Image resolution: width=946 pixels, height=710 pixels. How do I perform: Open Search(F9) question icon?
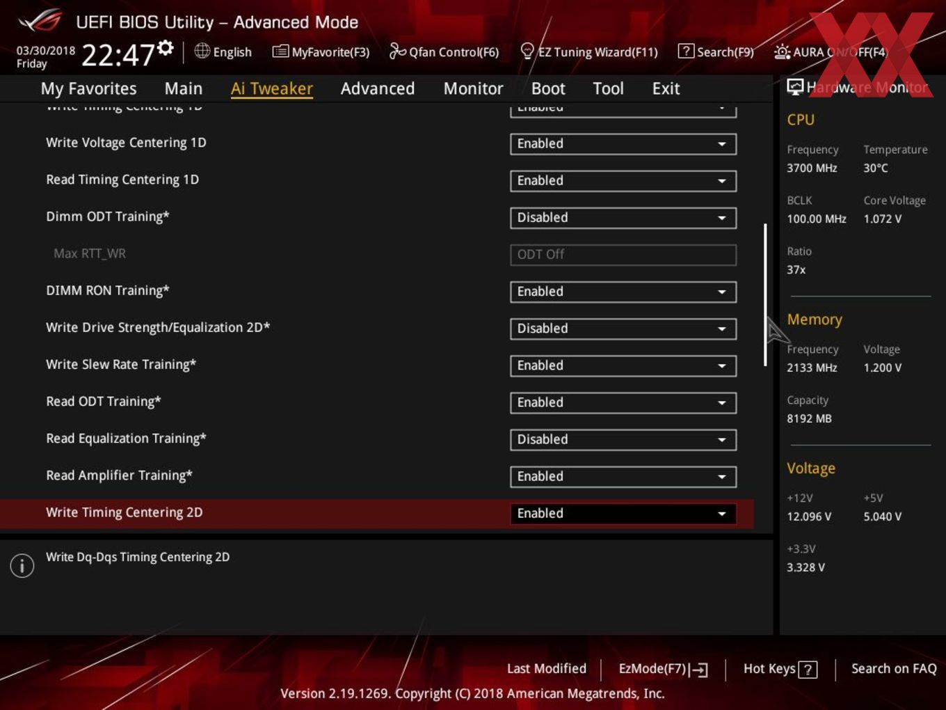click(686, 51)
